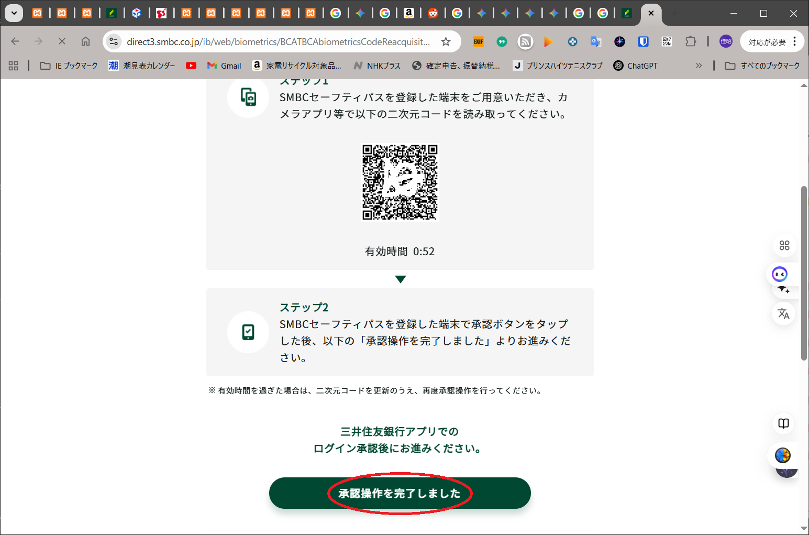Click the floating book reader icon

tap(783, 423)
